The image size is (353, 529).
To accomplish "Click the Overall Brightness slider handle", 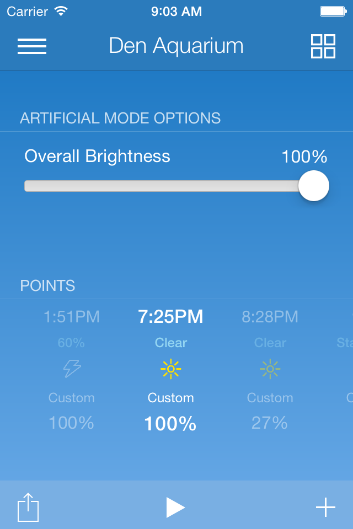I will (314, 186).
